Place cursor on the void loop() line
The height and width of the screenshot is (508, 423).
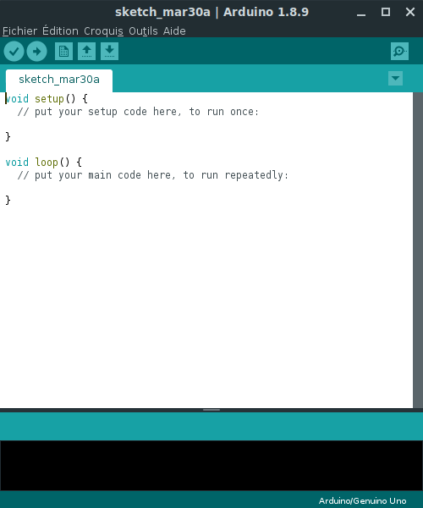(x=44, y=162)
